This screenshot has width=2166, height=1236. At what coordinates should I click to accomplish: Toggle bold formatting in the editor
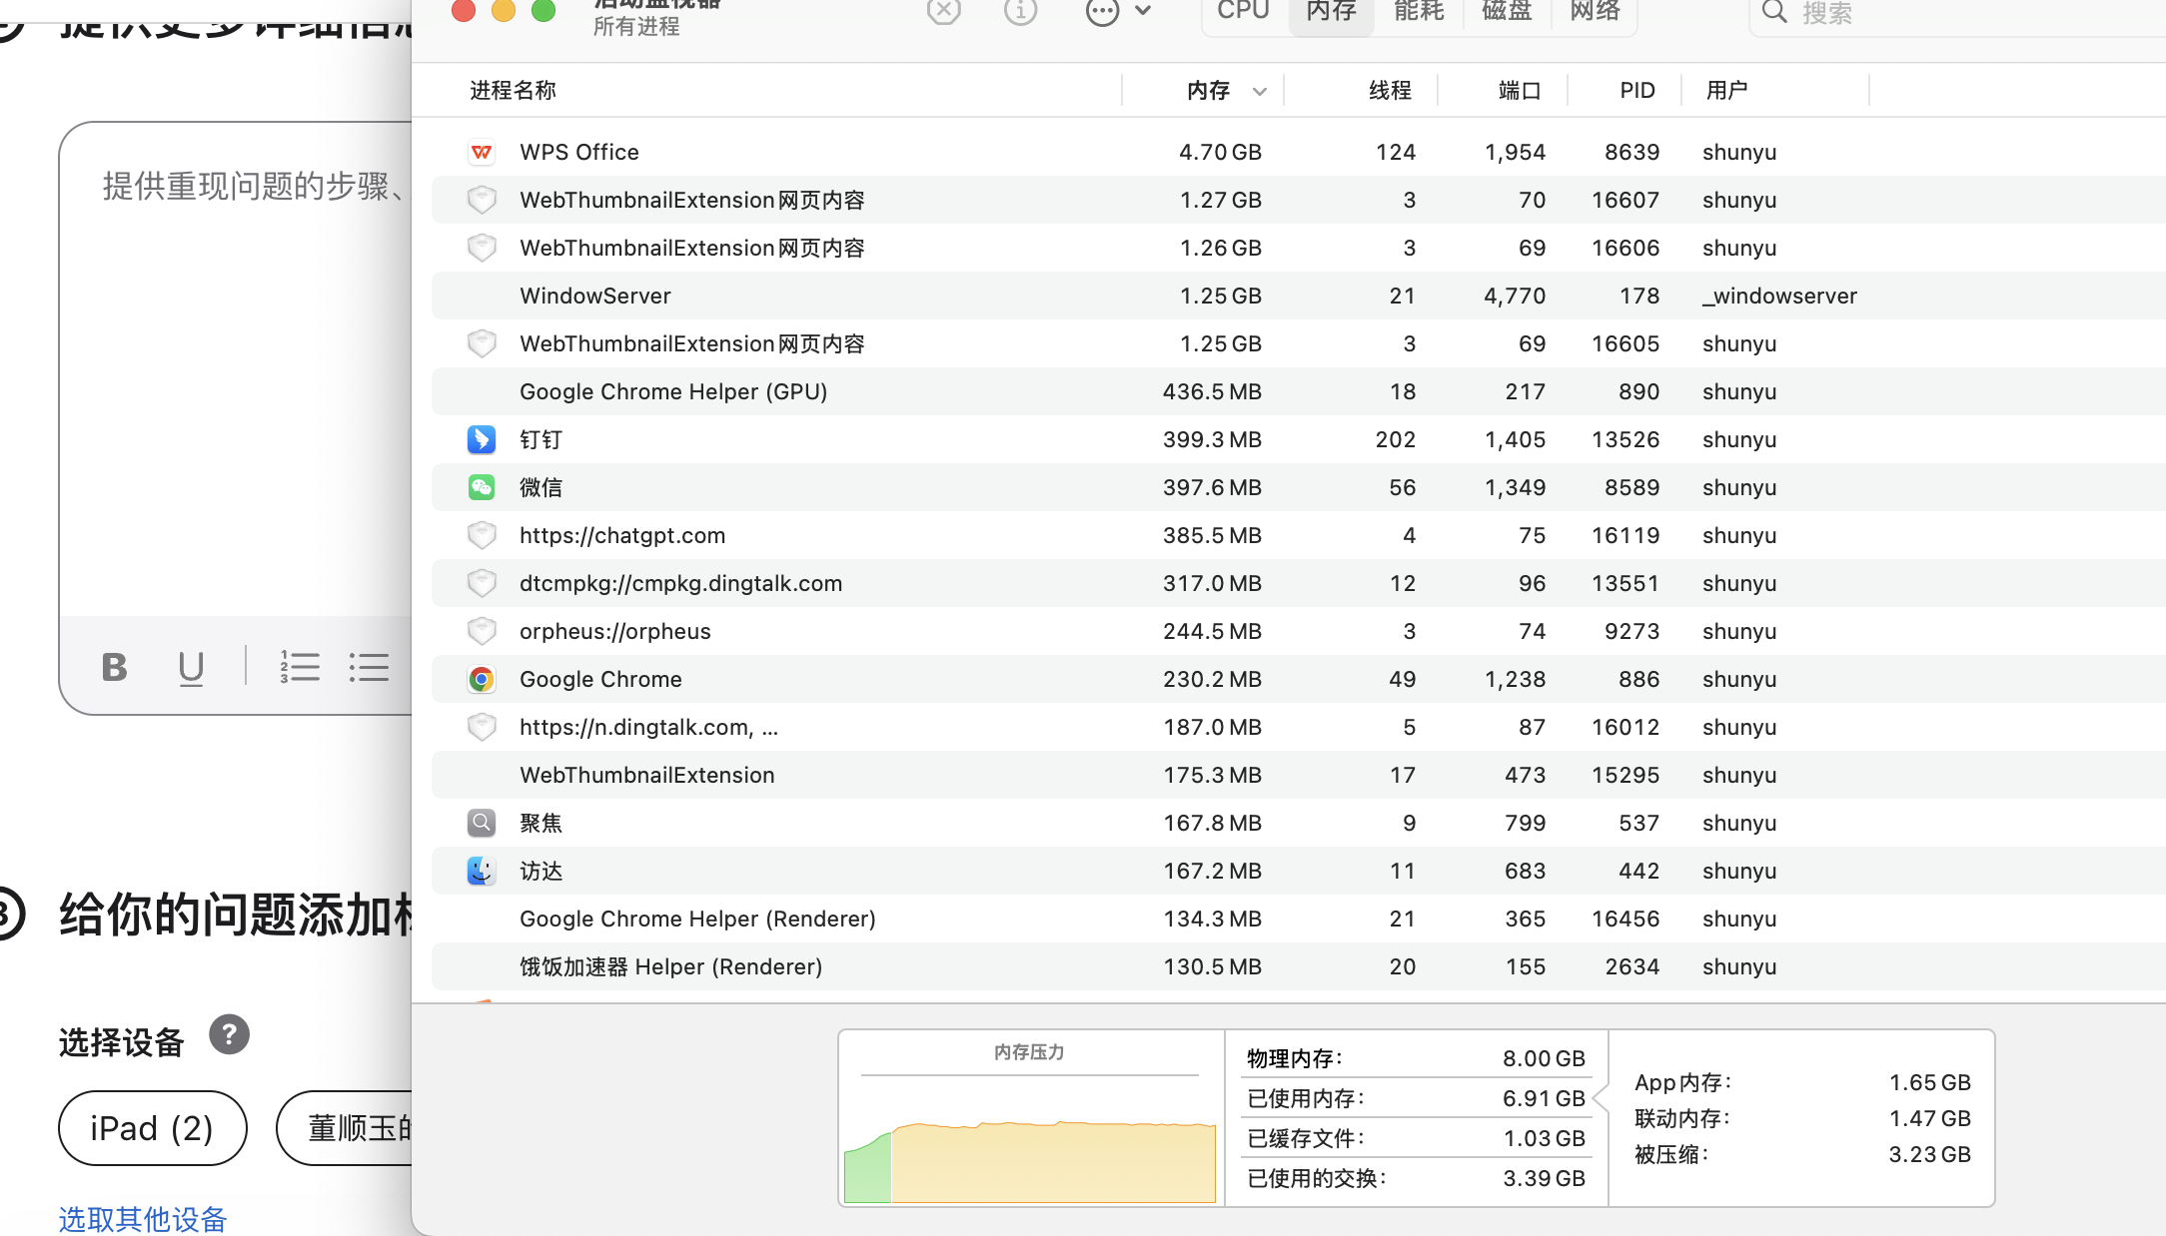pyautogui.click(x=115, y=667)
